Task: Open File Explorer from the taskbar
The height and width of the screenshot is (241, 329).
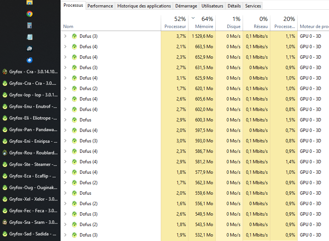Action: point(30,3)
